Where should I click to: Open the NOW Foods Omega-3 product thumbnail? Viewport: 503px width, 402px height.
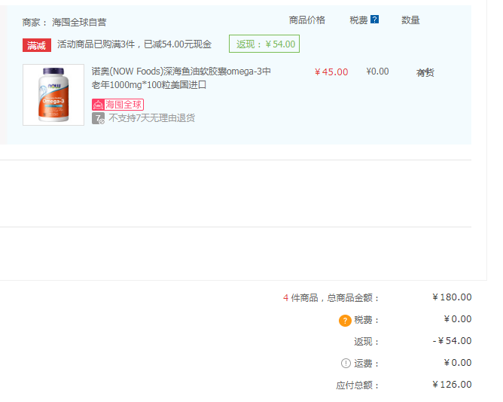pyautogui.click(x=53, y=95)
